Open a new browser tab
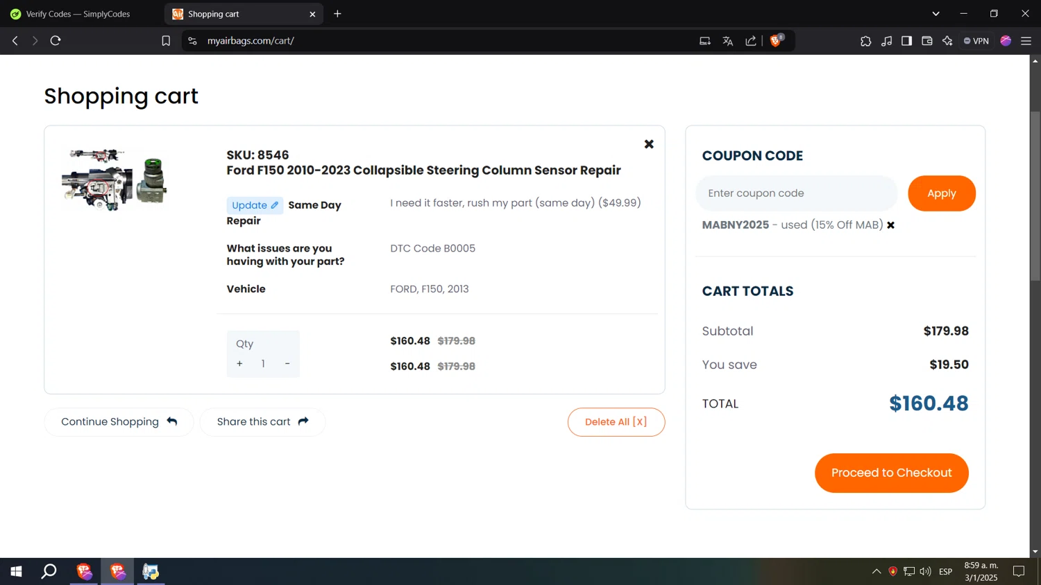Image resolution: width=1041 pixels, height=585 pixels. tap(337, 14)
